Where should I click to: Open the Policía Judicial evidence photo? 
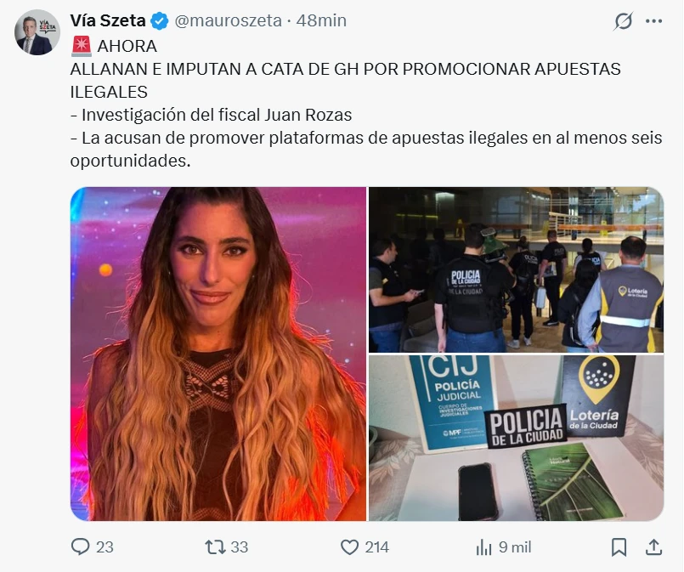tap(517, 438)
